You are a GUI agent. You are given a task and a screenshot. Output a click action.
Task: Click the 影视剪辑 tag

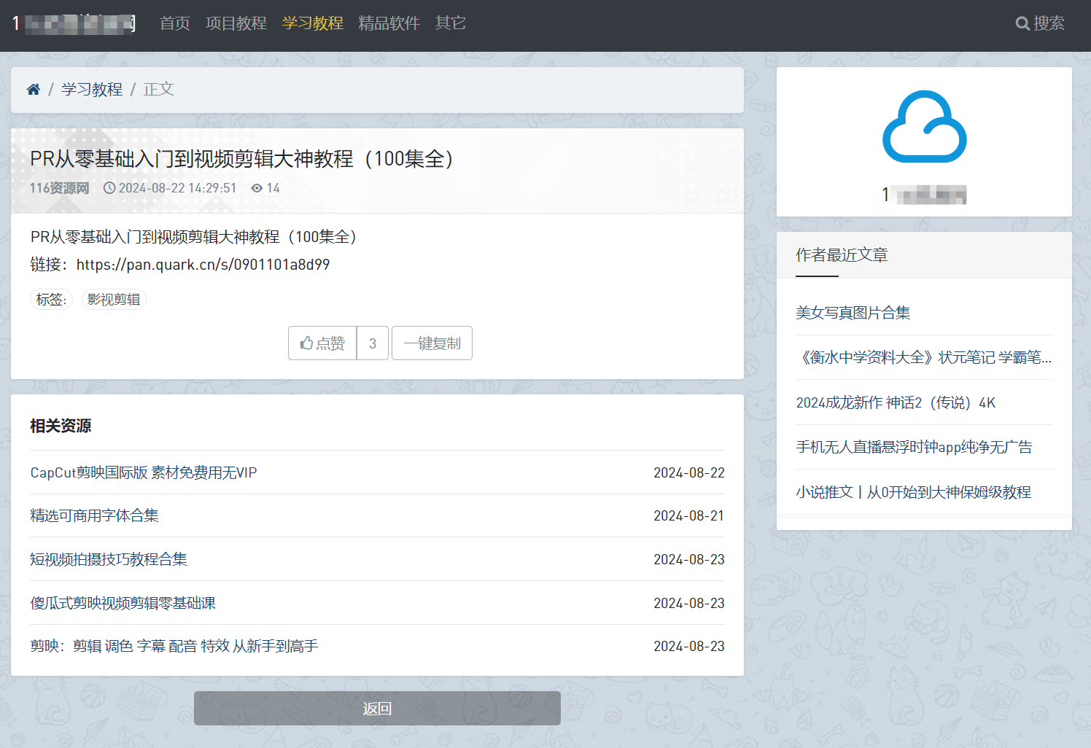point(114,300)
